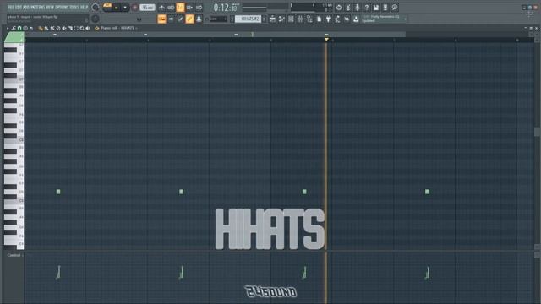Toggle piano roll snap magnet icon
The width and height of the screenshot is (541, 304).
click(x=19, y=28)
